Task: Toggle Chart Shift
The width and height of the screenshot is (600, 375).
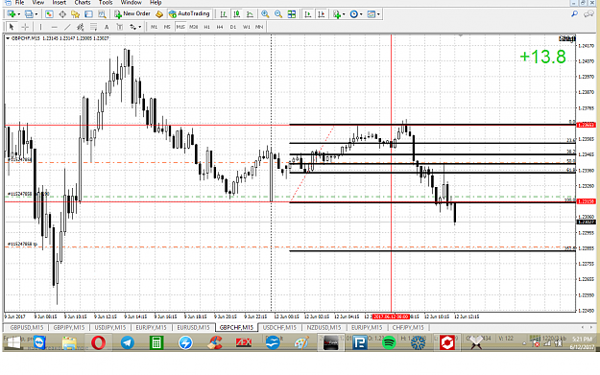Action: tap(321, 14)
